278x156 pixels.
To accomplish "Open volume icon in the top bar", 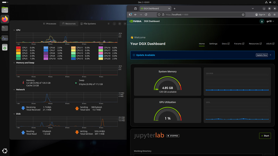I will coord(270,2).
